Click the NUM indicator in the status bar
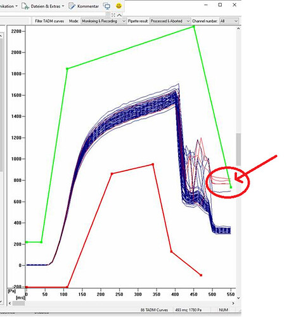This screenshot has width=308, height=317. click(x=223, y=310)
